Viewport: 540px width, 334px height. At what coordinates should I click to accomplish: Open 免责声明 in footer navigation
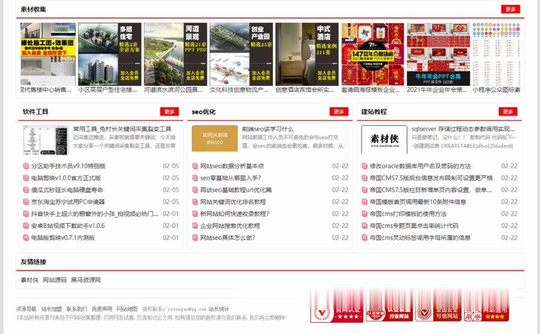click(x=101, y=309)
